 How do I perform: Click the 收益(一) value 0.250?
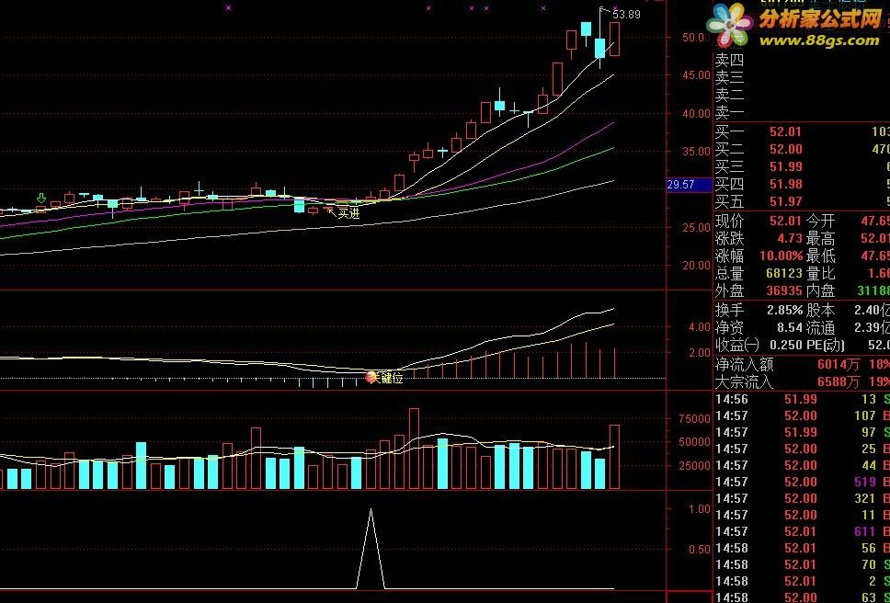point(785,345)
